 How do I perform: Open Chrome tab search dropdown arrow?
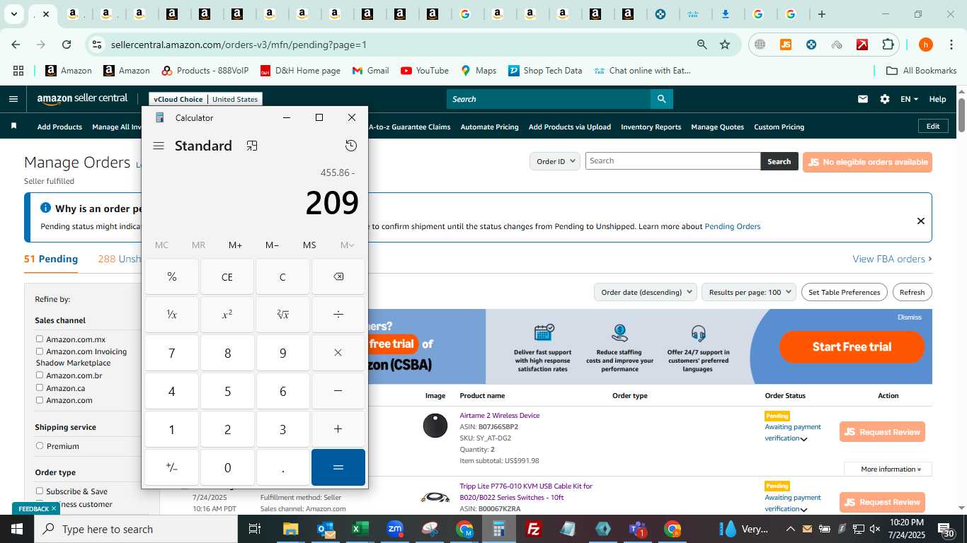pos(14,14)
